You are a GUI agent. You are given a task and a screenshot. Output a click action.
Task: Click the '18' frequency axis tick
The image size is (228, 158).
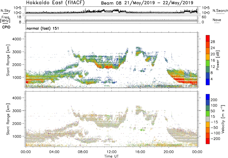pos(19,17)
